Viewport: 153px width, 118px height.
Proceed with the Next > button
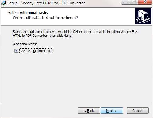(112, 111)
